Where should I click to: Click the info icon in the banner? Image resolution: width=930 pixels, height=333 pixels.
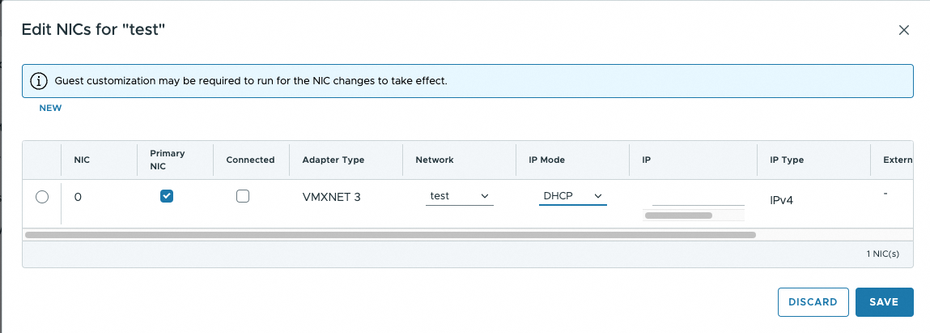pyautogui.click(x=38, y=81)
